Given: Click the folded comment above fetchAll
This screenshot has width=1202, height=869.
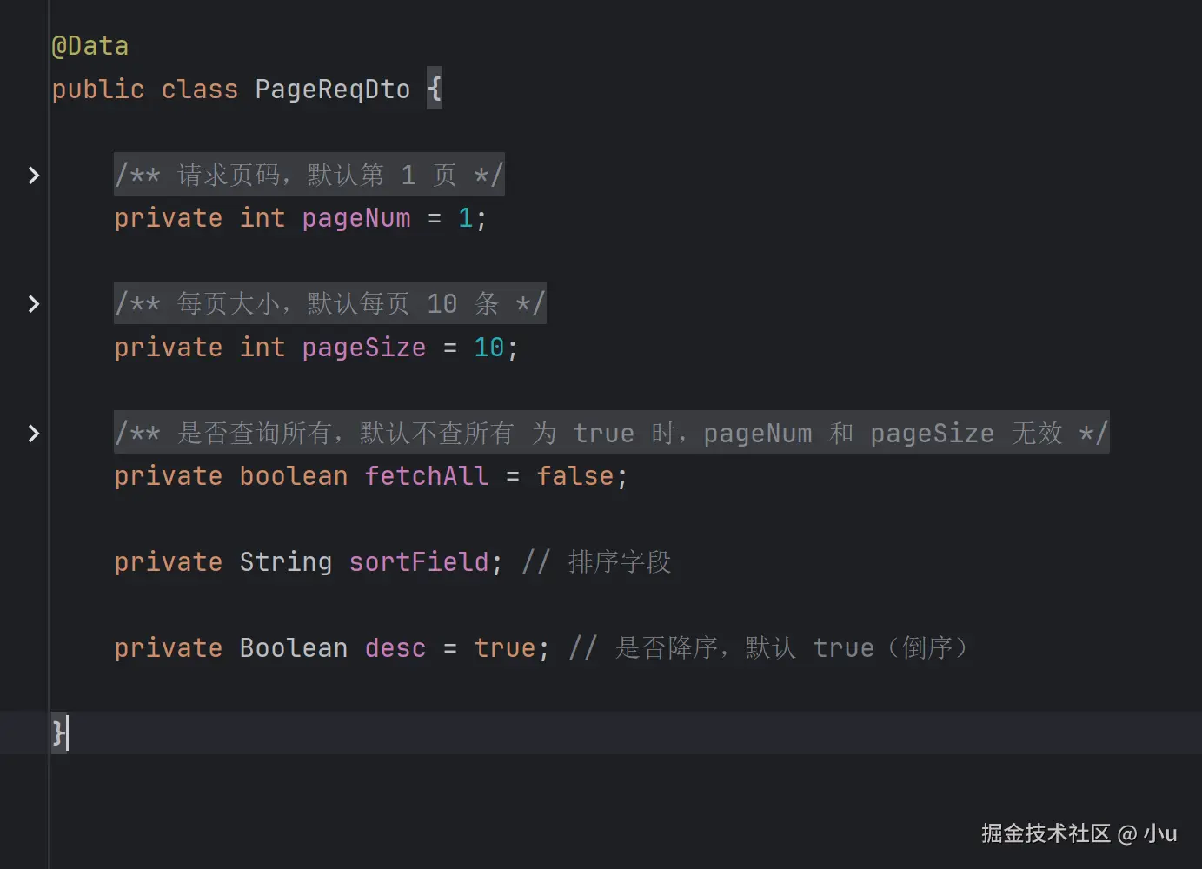Looking at the screenshot, I should pos(611,434).
